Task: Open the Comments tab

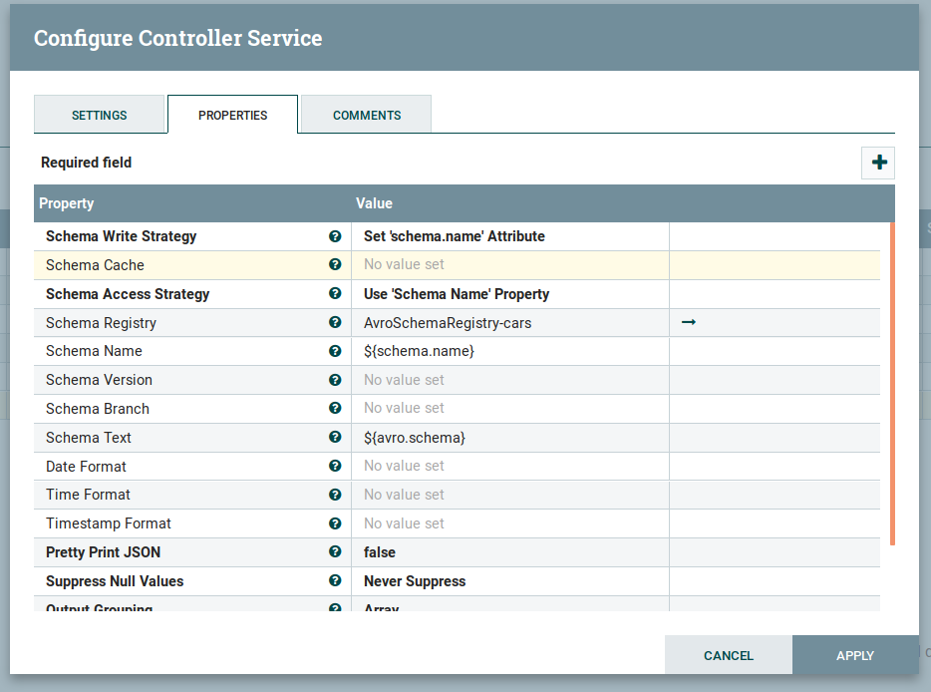Action: [x=366, y=115]
